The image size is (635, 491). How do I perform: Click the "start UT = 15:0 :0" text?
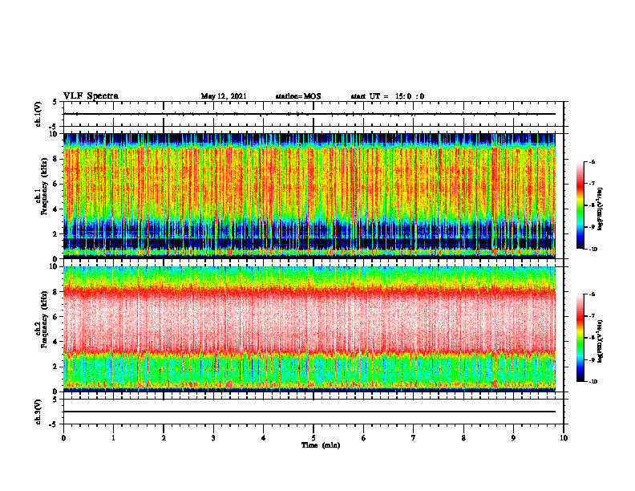387,96
